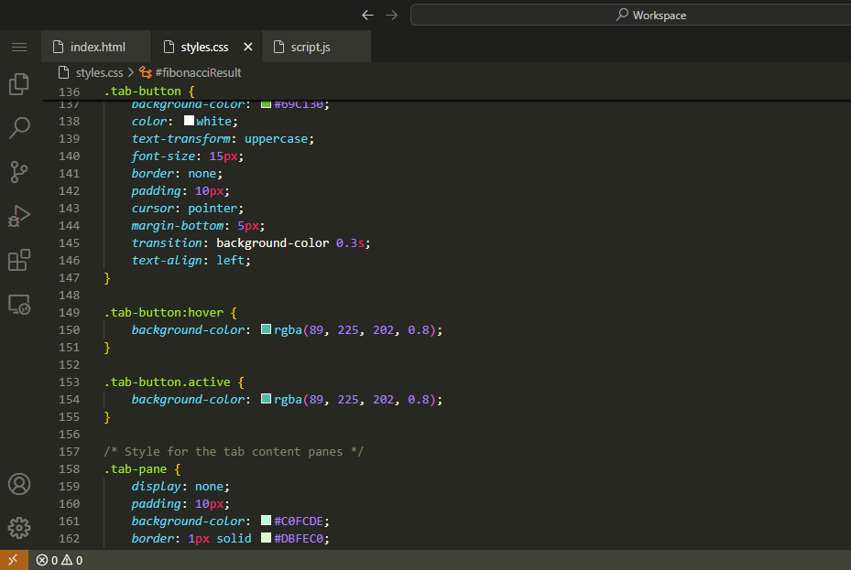Open styles.css breadcrumb dropdown

[99, 72]
